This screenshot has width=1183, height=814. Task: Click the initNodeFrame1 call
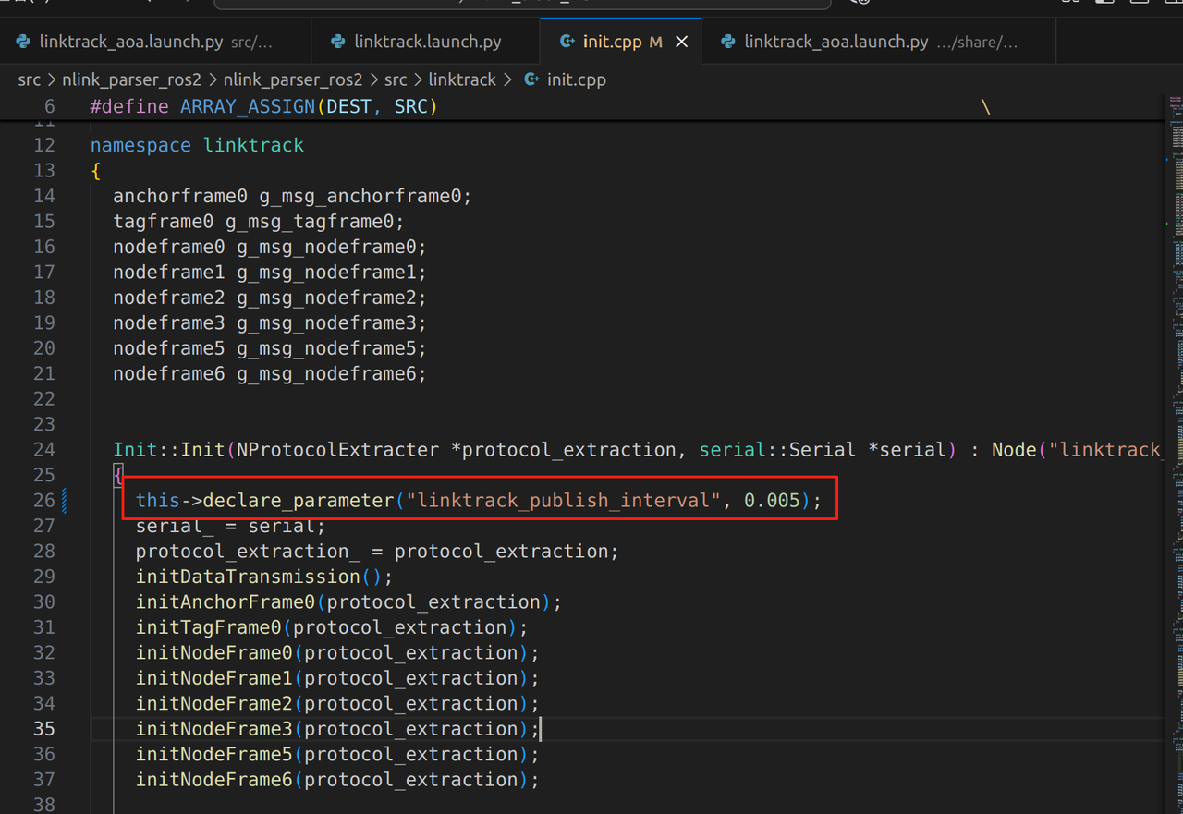click(x=337, y=678)
